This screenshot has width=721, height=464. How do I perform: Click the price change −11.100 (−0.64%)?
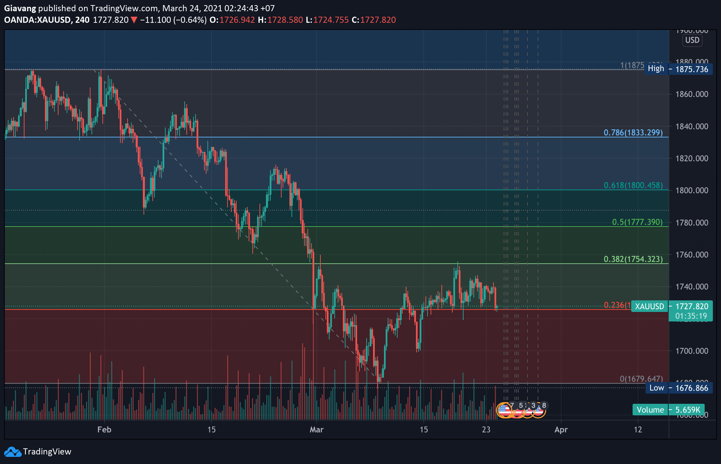pyautogui.click(x=173, y=20)
